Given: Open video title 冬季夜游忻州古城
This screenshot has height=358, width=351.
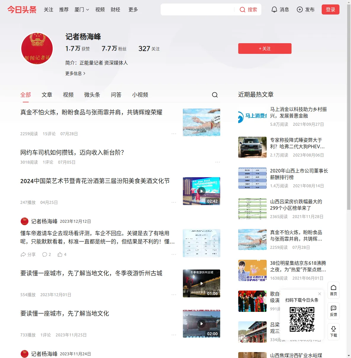Looking at the screenshot, I should click(x=91, y=273).
